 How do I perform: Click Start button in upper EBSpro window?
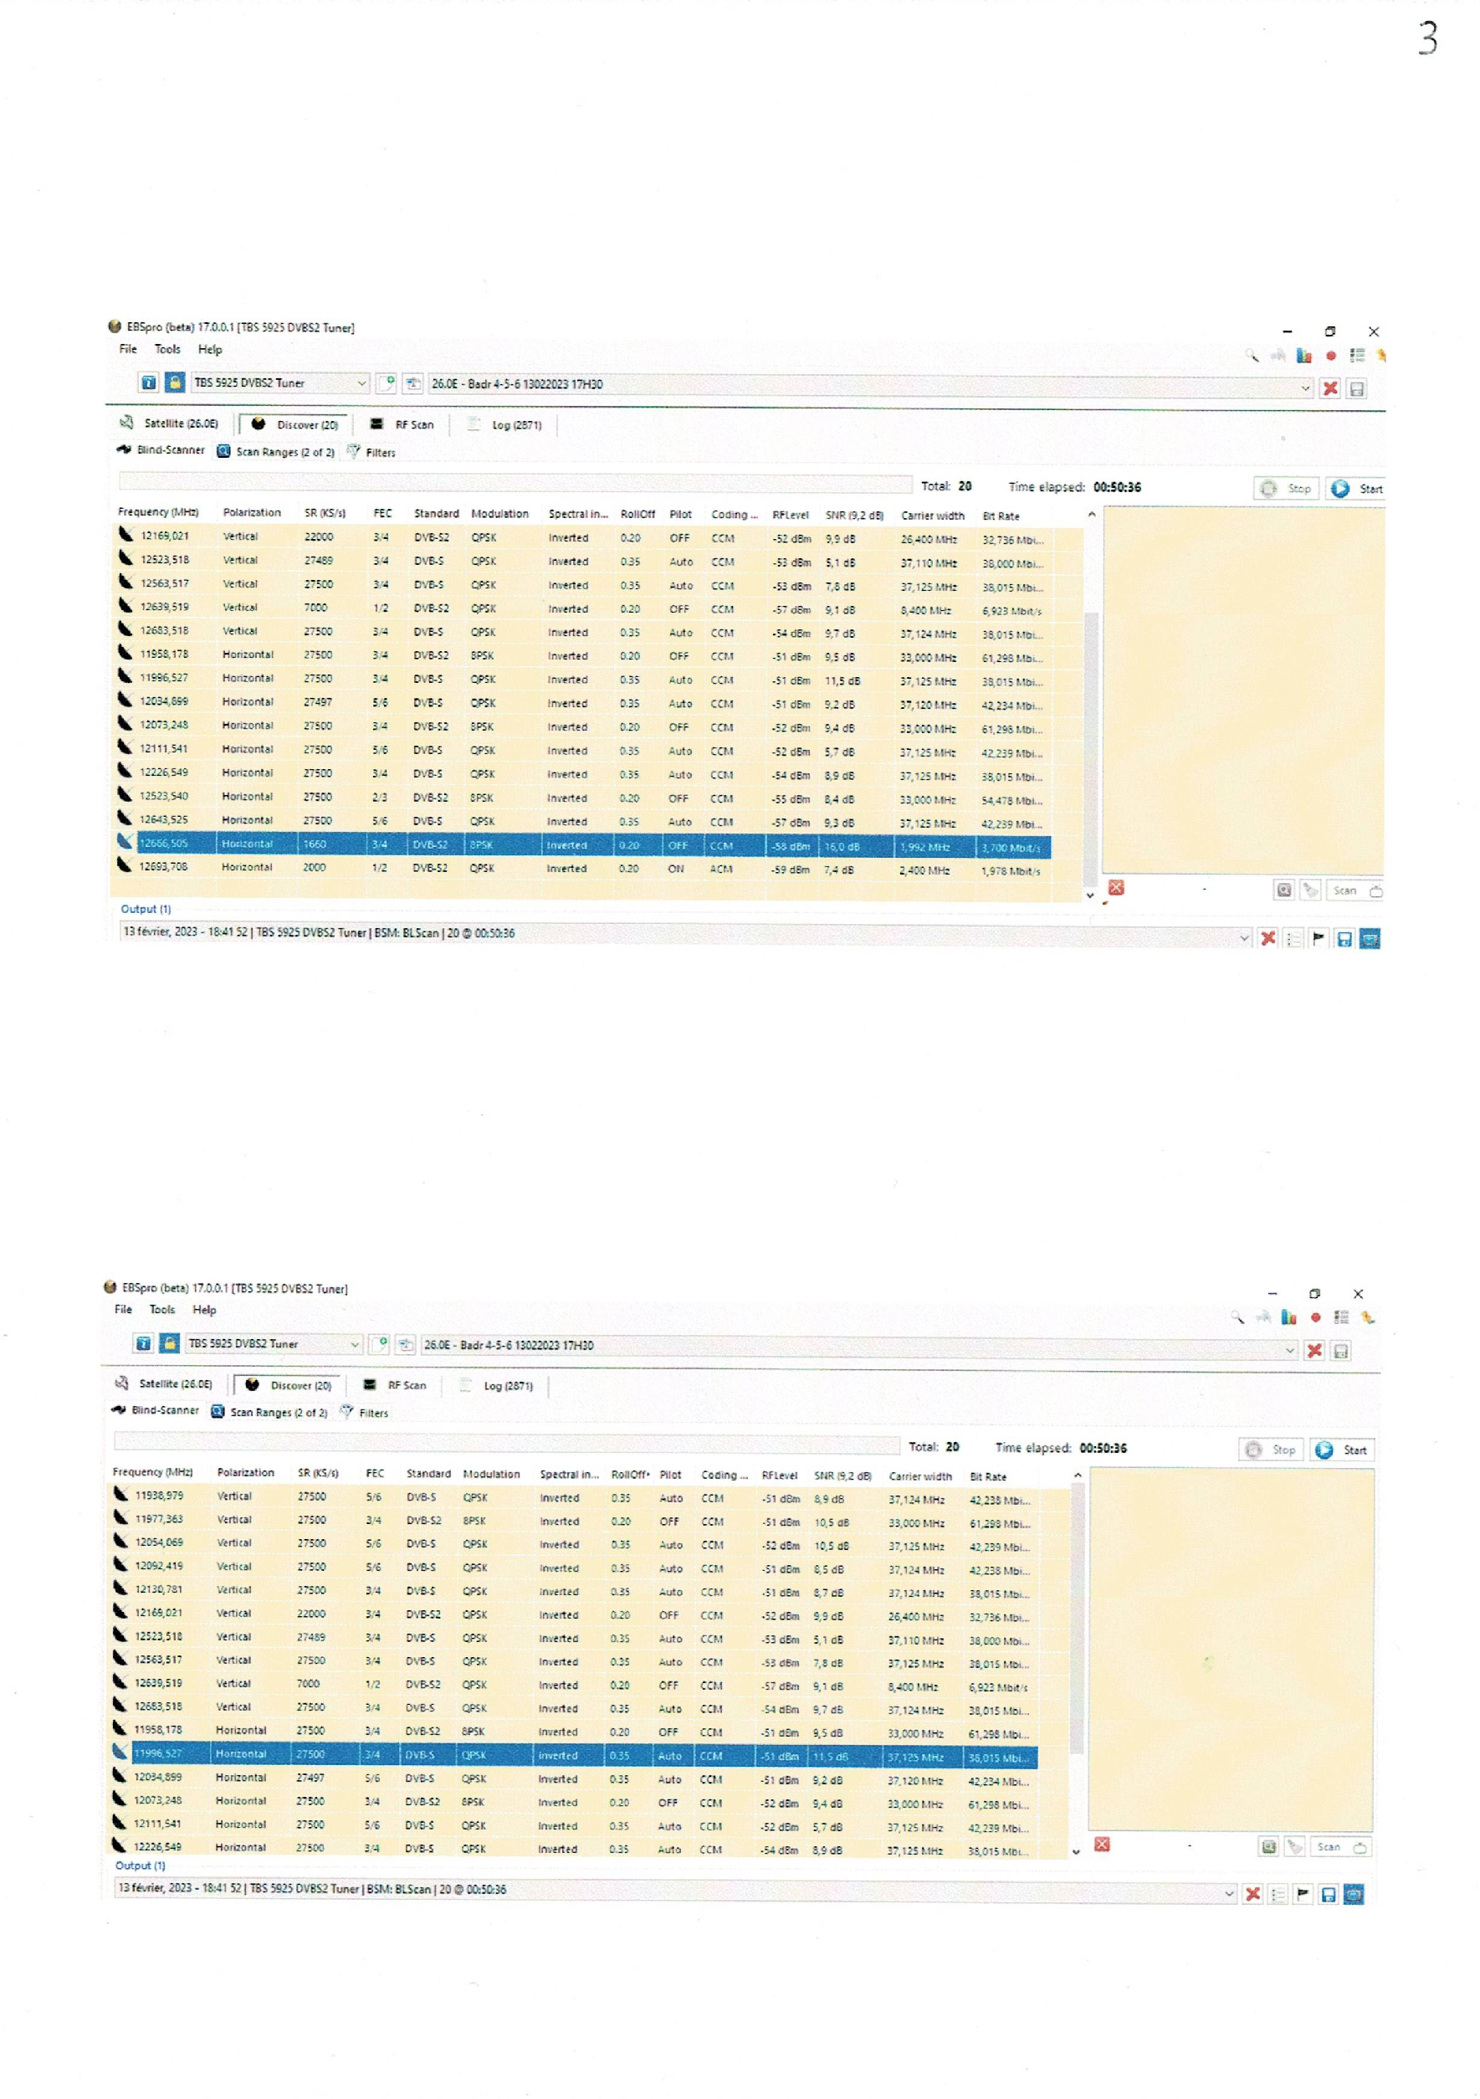coord(1358,489)
